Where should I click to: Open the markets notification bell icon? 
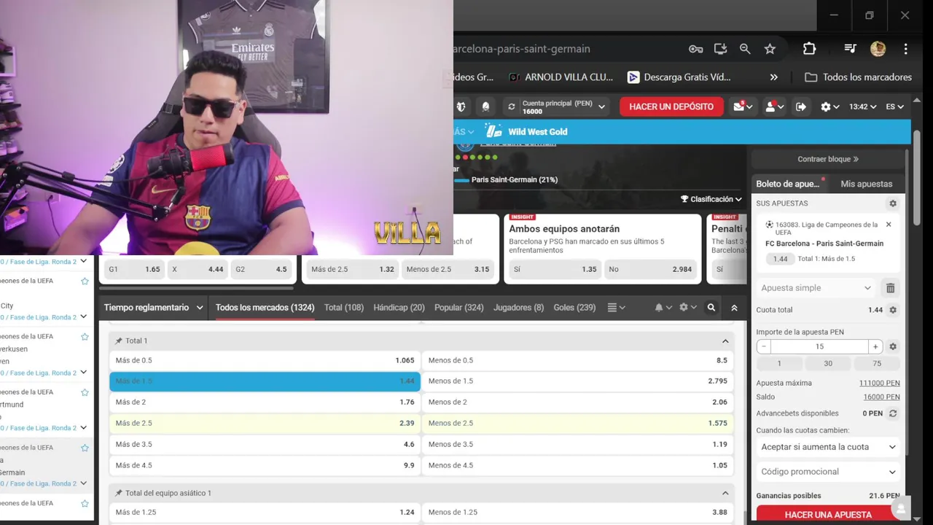click(x=663, y=308)
